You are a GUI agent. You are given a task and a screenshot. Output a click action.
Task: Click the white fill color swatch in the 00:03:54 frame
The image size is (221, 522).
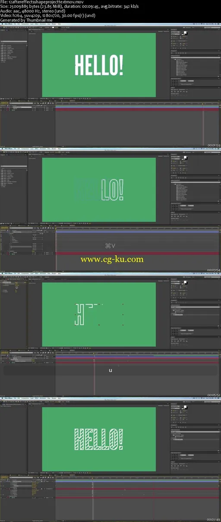(185, 157)
